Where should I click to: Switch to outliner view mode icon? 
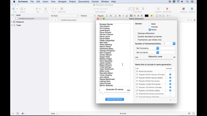[143, 9]
